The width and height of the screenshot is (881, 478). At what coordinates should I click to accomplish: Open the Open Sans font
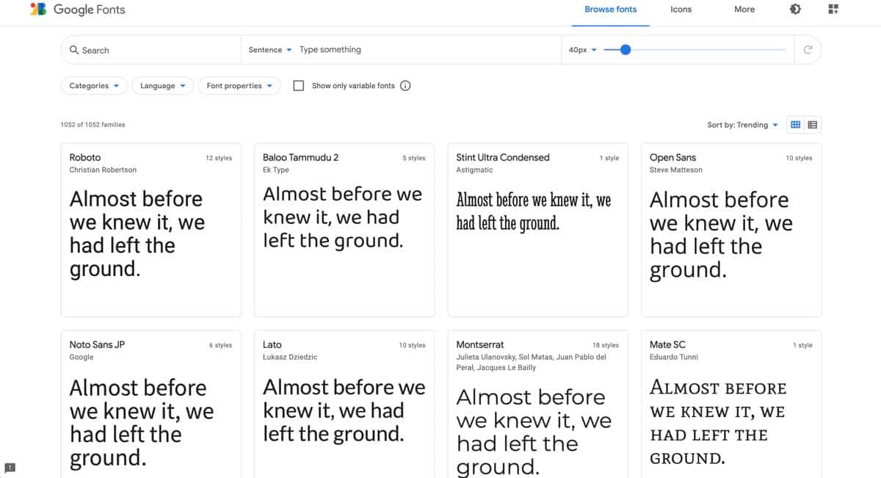pyautogui.click(x=673, y=157)
